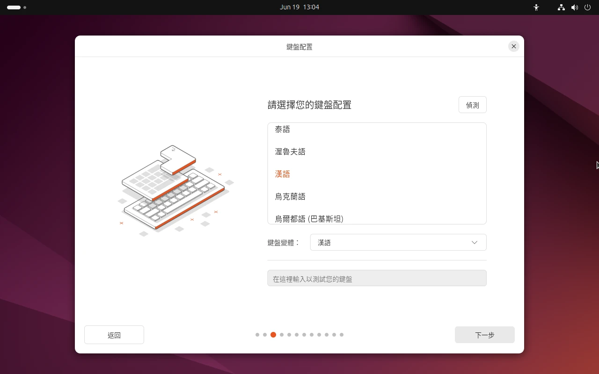Viewport: 599px width, 374px height.
Task: Select 烏爾都語 (巴基斯坦) in the list
Action: coord(377,217)
